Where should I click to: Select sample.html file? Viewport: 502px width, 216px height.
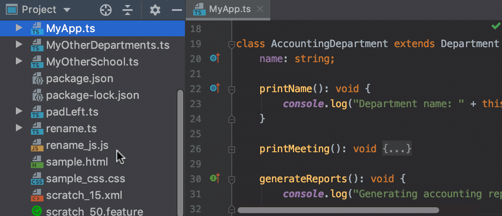click(77, 162)
